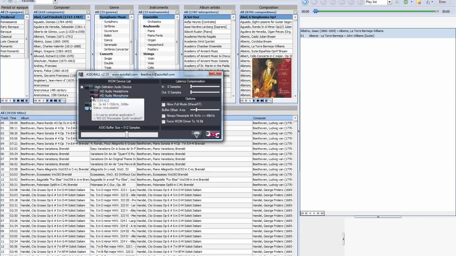Toggle HD Audio Microphone device button
Viewport: 456px width, 256px height.
pos(94,96)
